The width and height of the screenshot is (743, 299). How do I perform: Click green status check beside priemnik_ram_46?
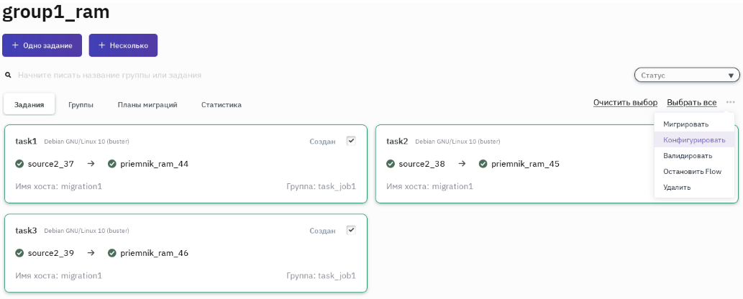pyautogui.click(x=112, y=253)
